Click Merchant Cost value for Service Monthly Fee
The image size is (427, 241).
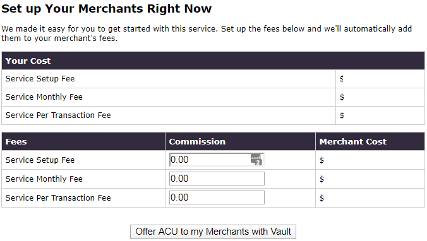(322, 179)
